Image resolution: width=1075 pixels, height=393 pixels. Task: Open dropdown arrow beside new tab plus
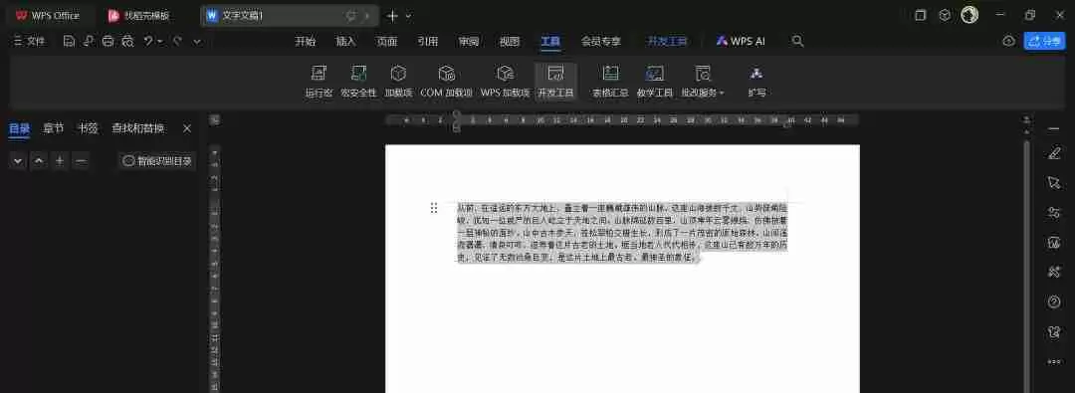click(409, 15)
